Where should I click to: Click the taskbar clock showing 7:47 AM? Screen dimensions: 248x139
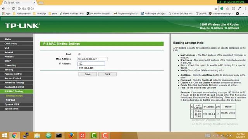pos(241,136)
